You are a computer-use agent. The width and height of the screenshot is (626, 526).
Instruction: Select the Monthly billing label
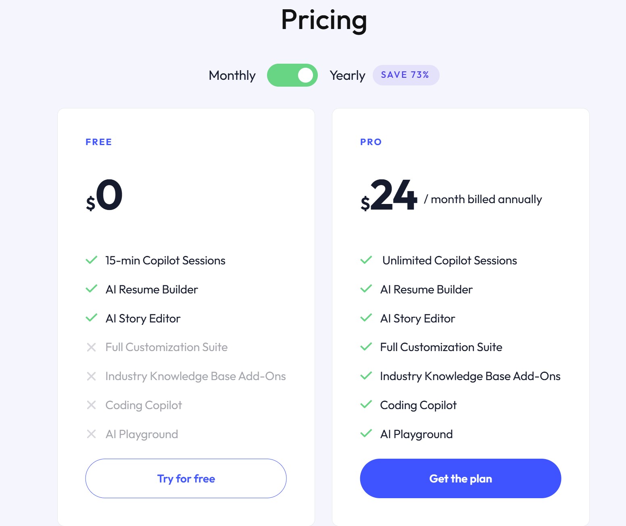tap(232, 75)
